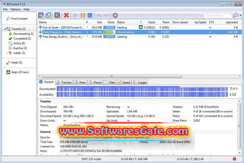Click the details pane scroll-down arrow
The width and height of the screenshot is (244, 163).
pyautogui.click(x=239, y=153)
